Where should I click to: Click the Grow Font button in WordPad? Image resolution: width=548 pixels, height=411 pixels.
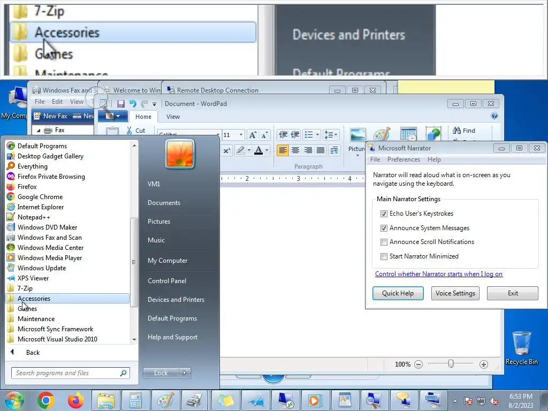(253, 135)
